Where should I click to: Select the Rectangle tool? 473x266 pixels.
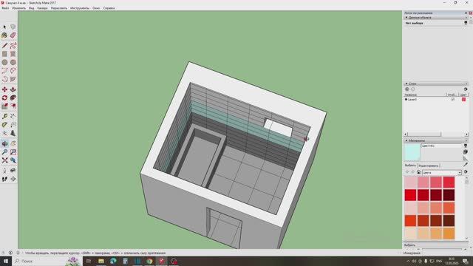coord(4,54)
